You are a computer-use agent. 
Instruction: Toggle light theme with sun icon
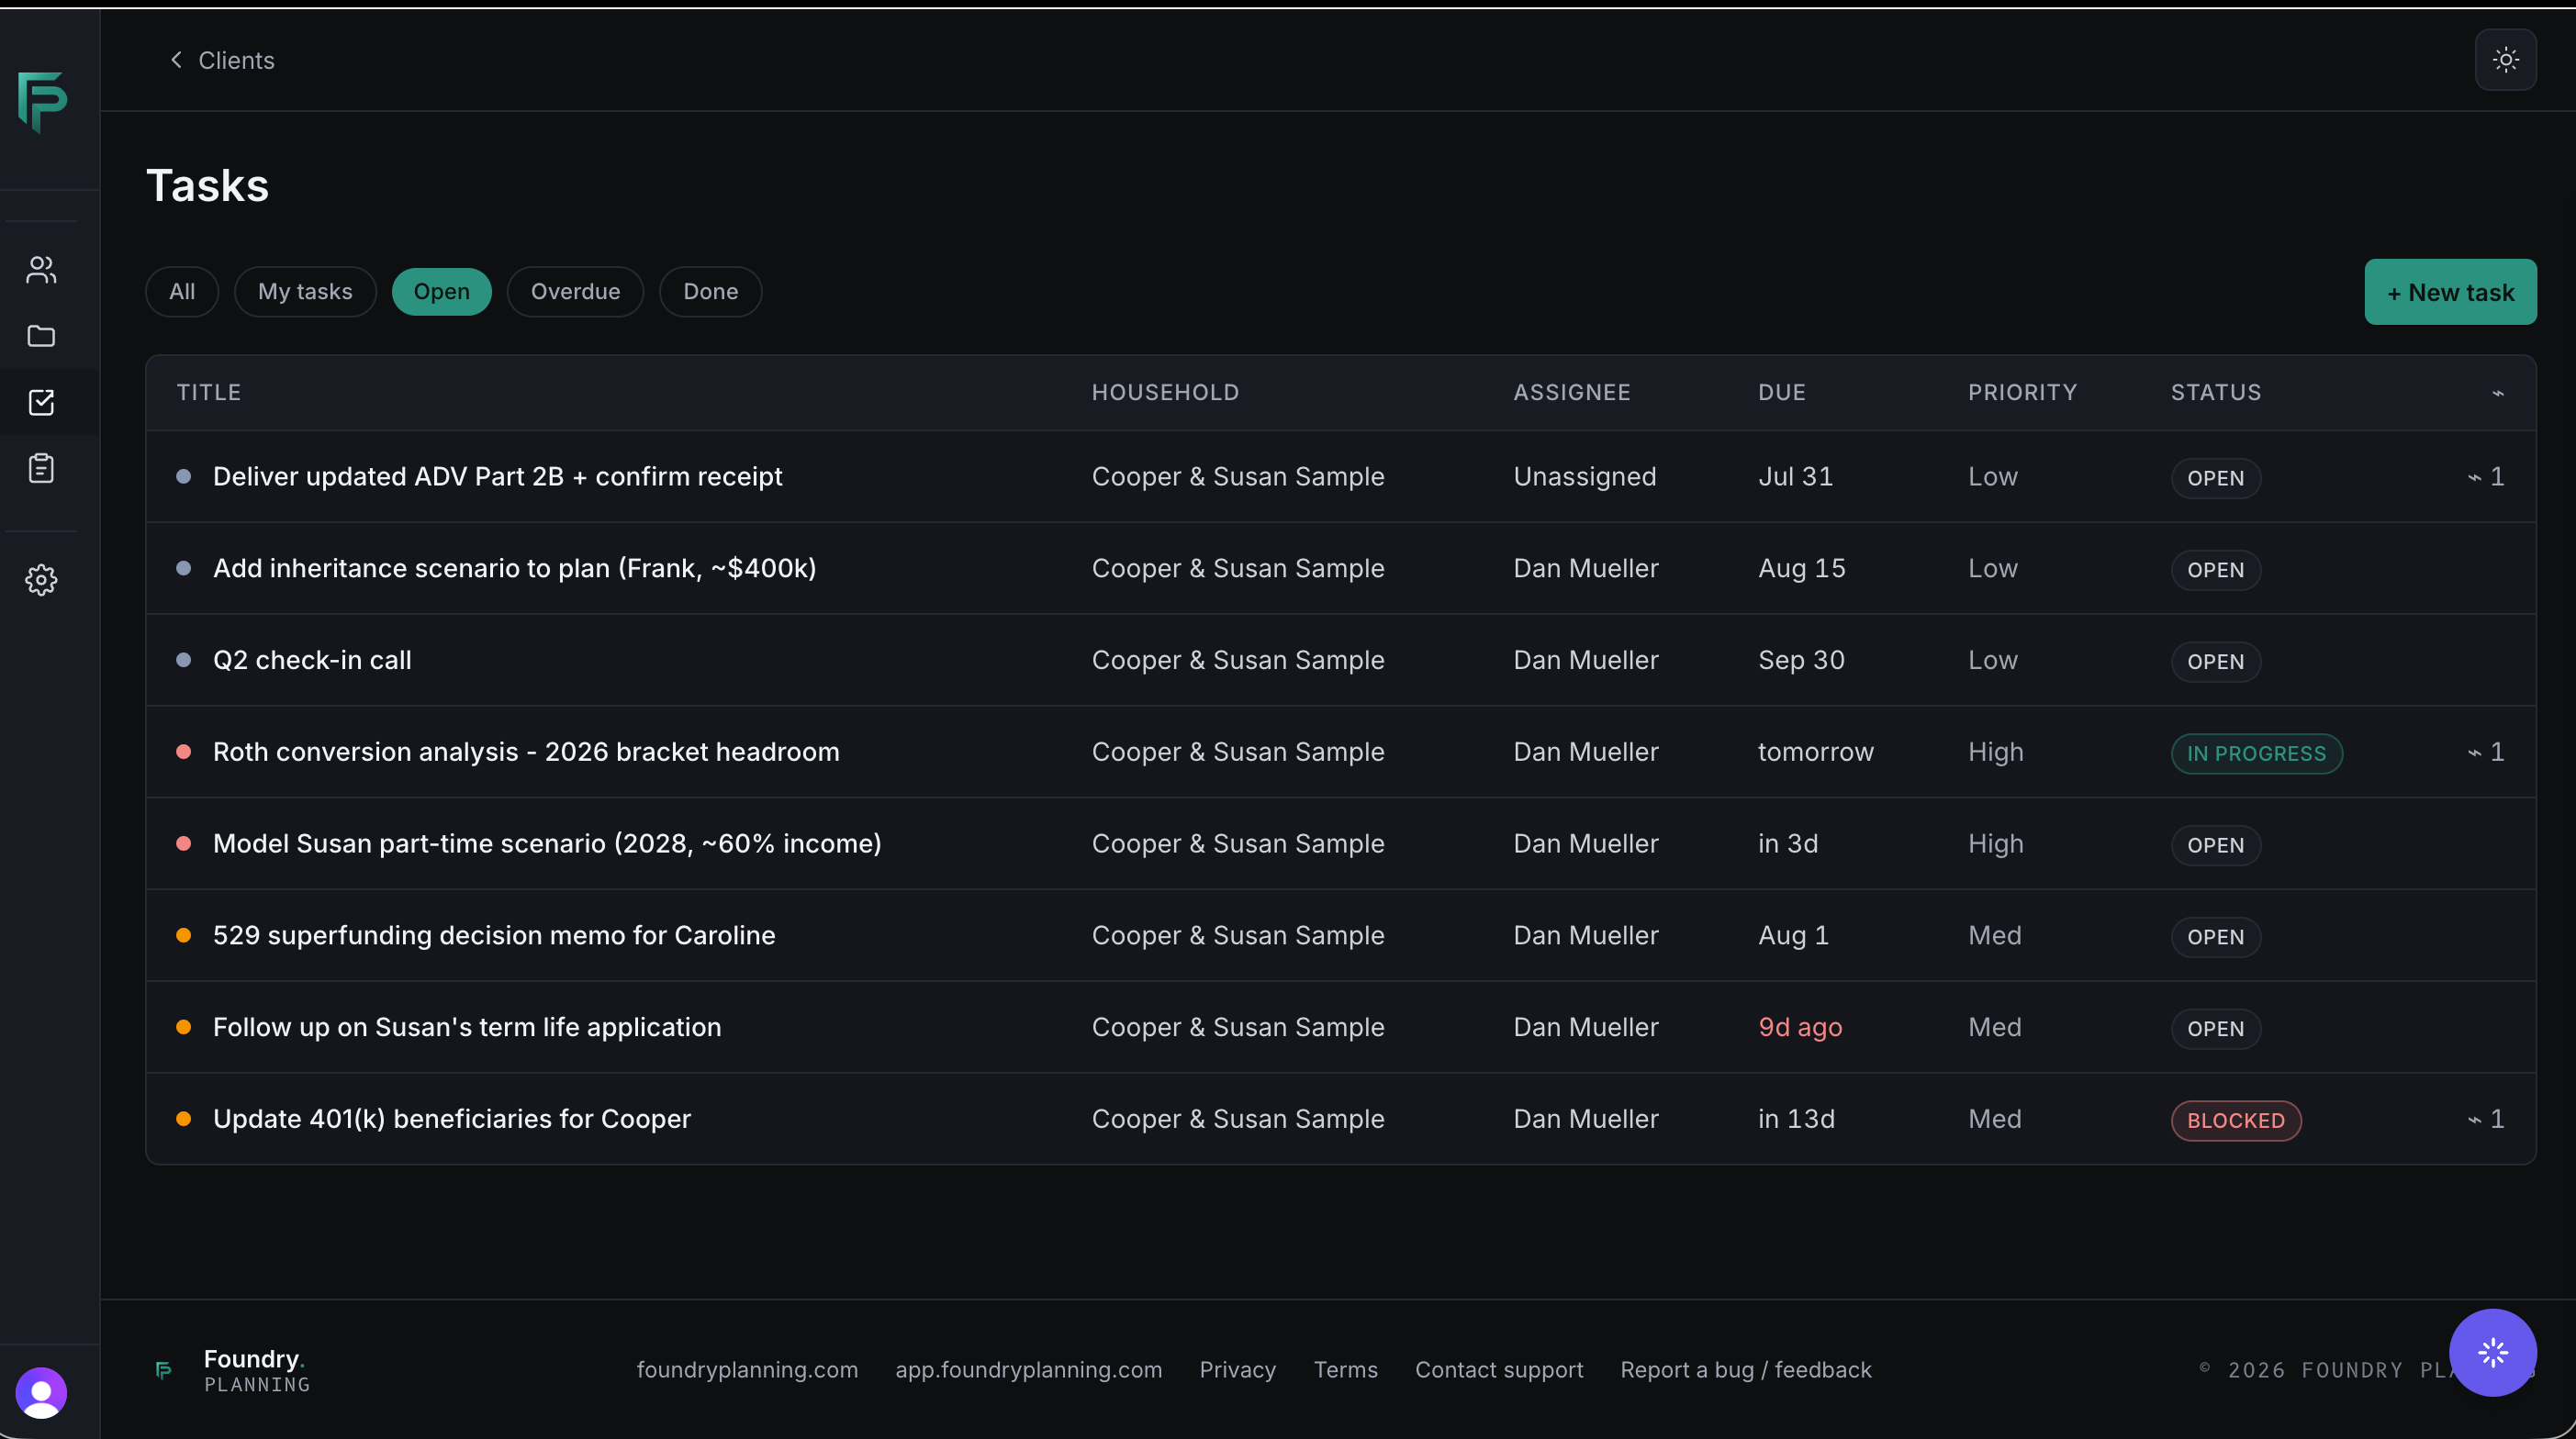pos(2505,60)
